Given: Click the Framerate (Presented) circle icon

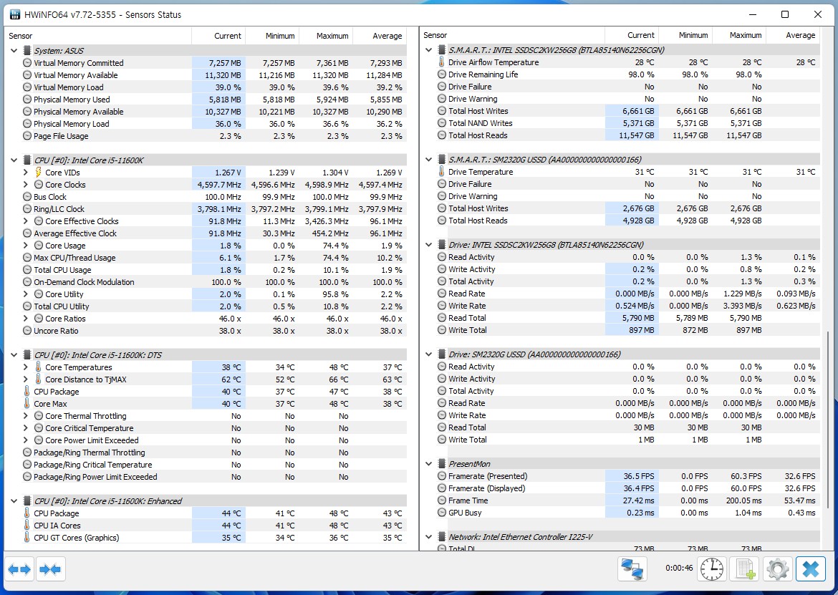Looking at the screenshot, I should 441,476.
